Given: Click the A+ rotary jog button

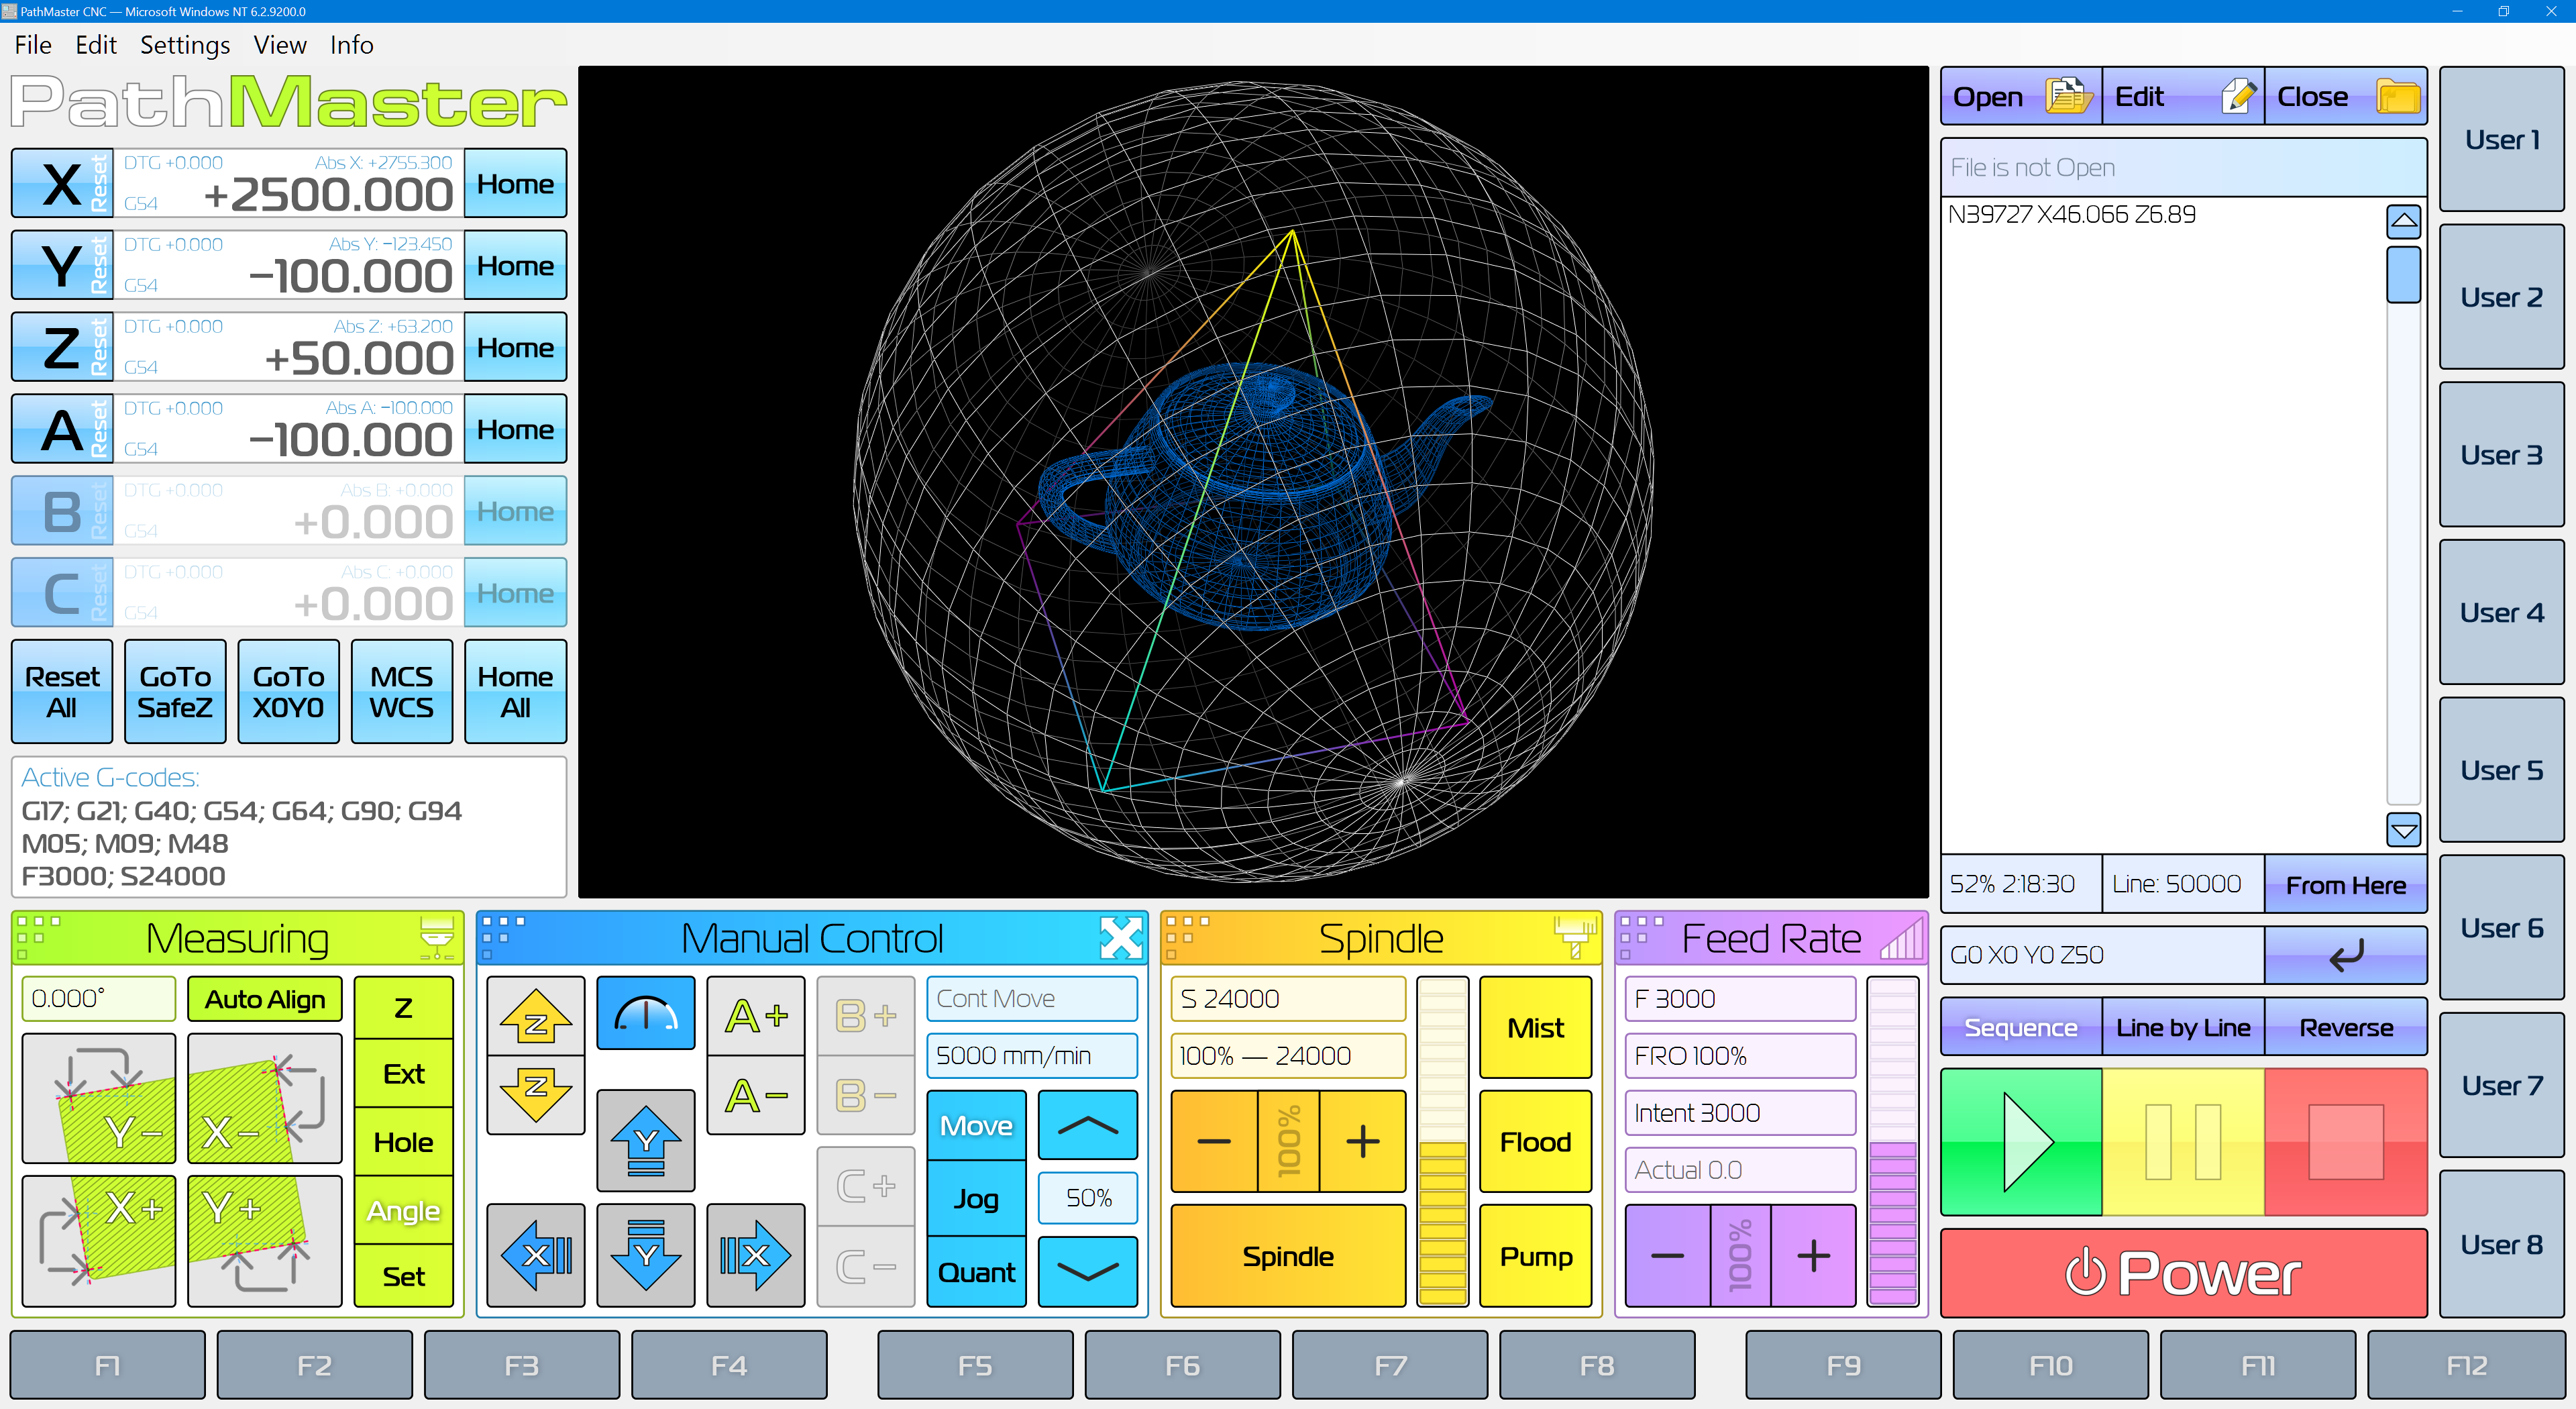Looking at the screenshot, I should [x=755, y=1016].
